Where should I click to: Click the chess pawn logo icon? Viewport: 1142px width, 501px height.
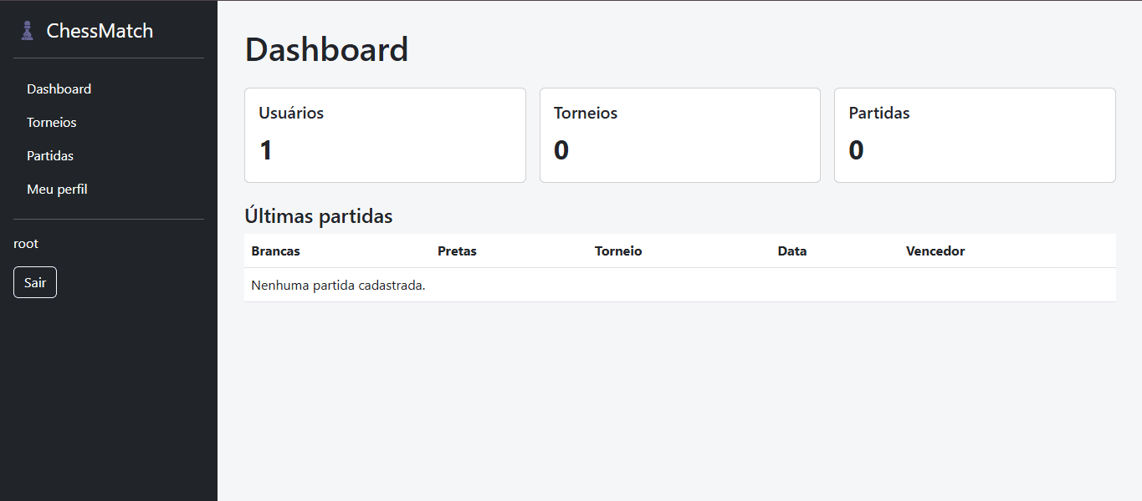(x=27, y=31)
